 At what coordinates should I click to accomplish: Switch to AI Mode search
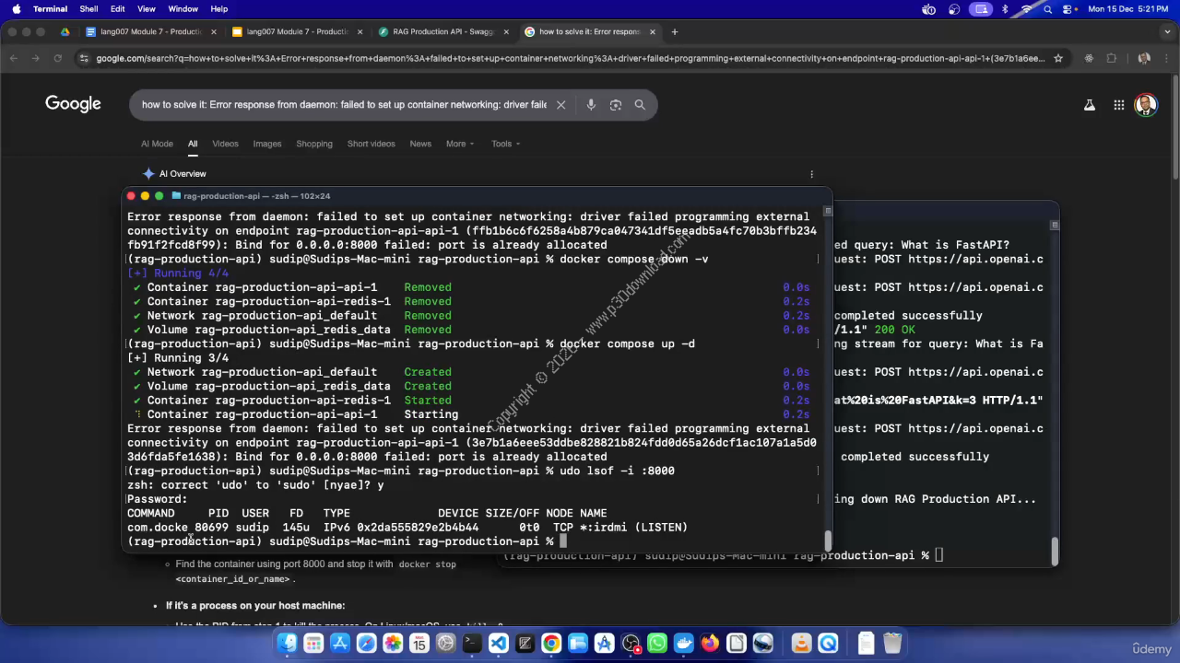(x=157, y=144)
